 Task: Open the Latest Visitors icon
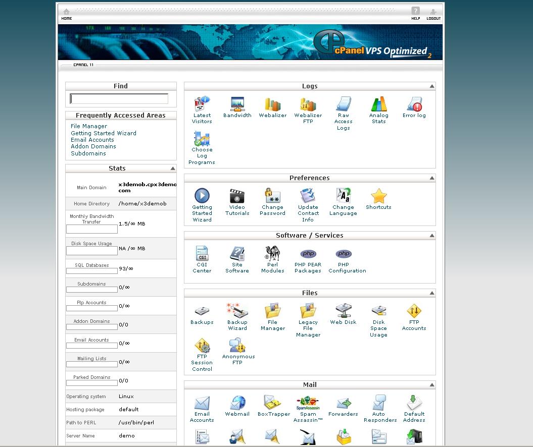(x=202, y=104)
